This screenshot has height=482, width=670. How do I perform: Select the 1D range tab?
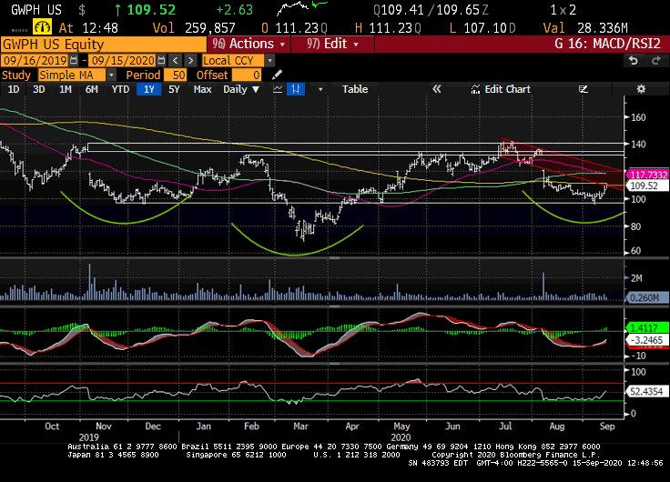pyautogui.click(x=14, y=89)
